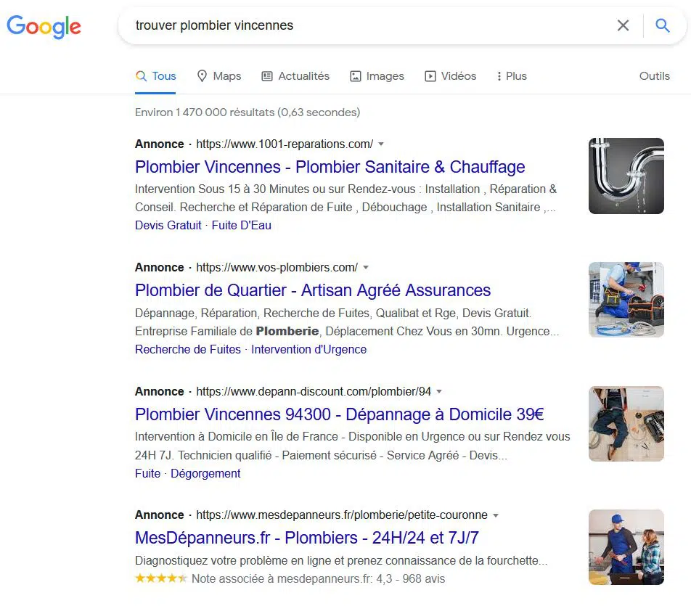Image resolution: width=691 pixels, height=606 pixels.
Task: Open the Plus more-options menu
Action: pos(511,76)
